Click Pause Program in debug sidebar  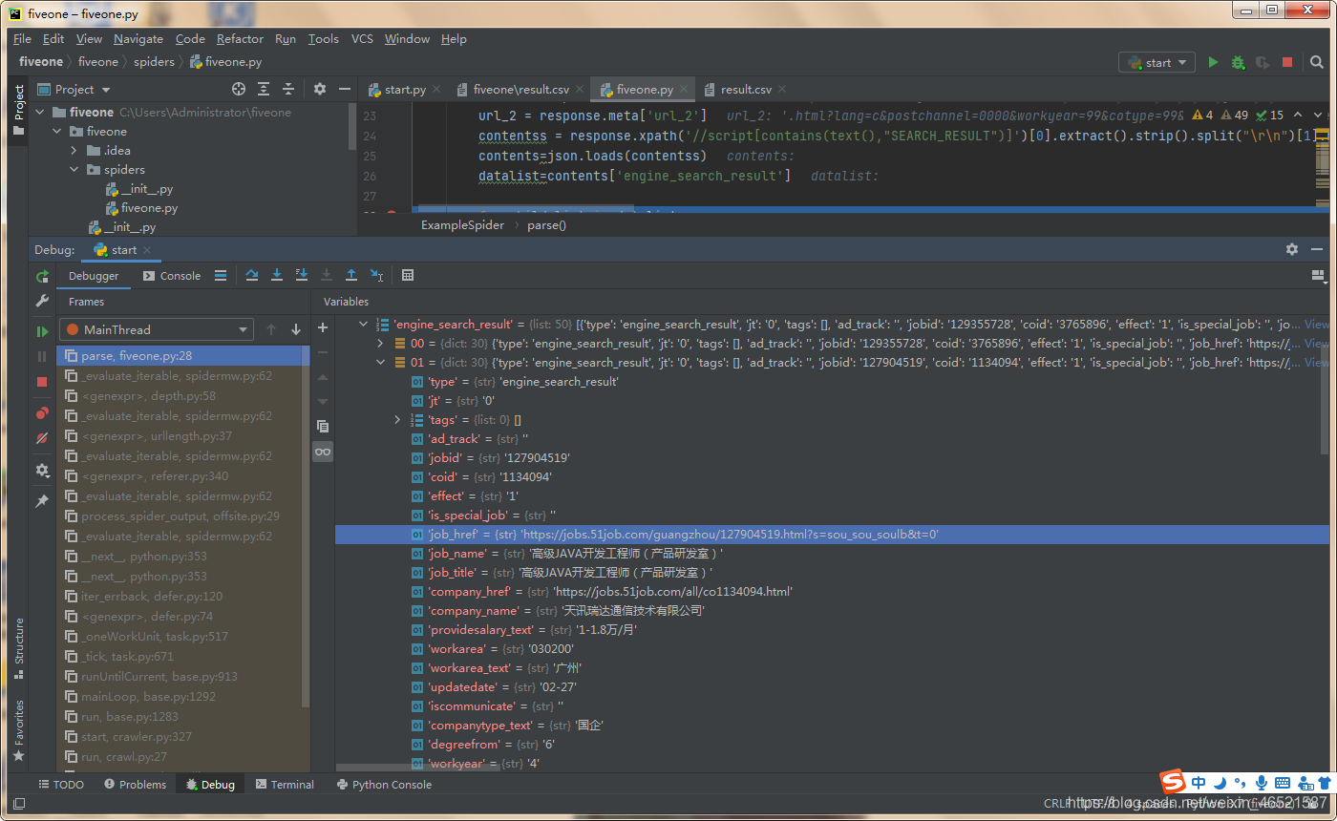42,356
